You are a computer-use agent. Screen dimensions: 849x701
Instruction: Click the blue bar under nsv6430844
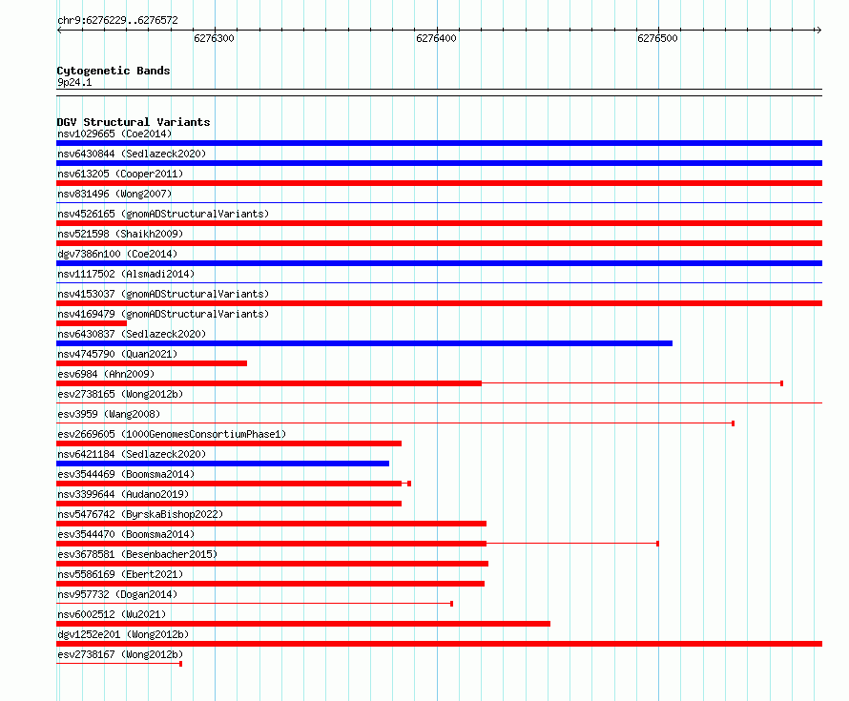click(x=439, y=163)
